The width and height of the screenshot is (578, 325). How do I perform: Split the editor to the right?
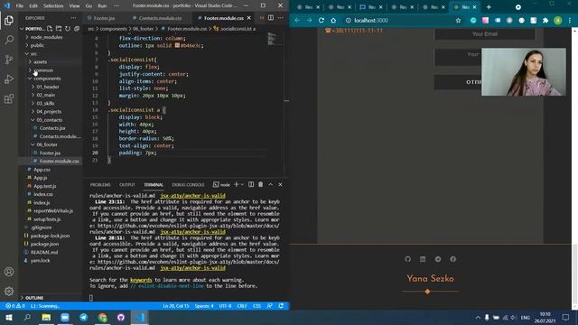(x=271, y=18)
